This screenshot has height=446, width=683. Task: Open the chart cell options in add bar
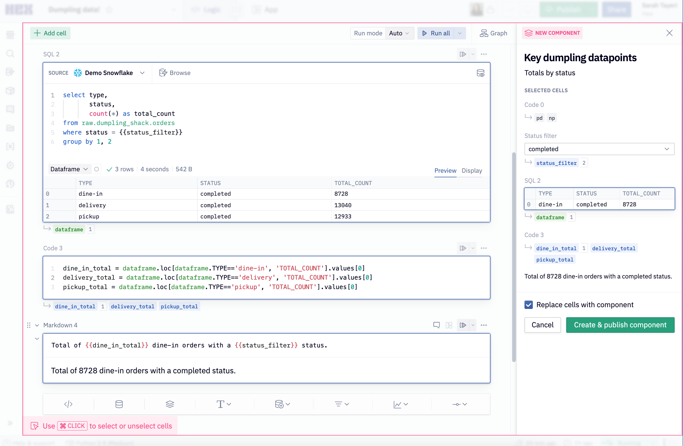pos(401,404)
